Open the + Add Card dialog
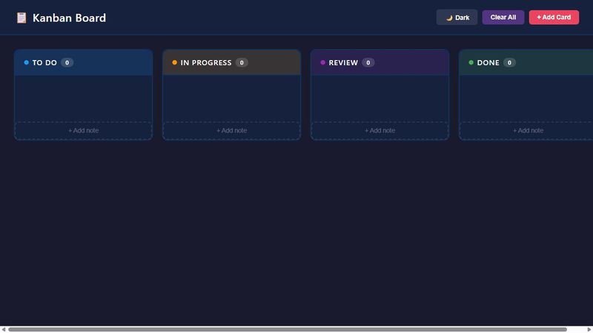Image resolution: width=593 pixels, height=333 pixels. tap(554, 17)
